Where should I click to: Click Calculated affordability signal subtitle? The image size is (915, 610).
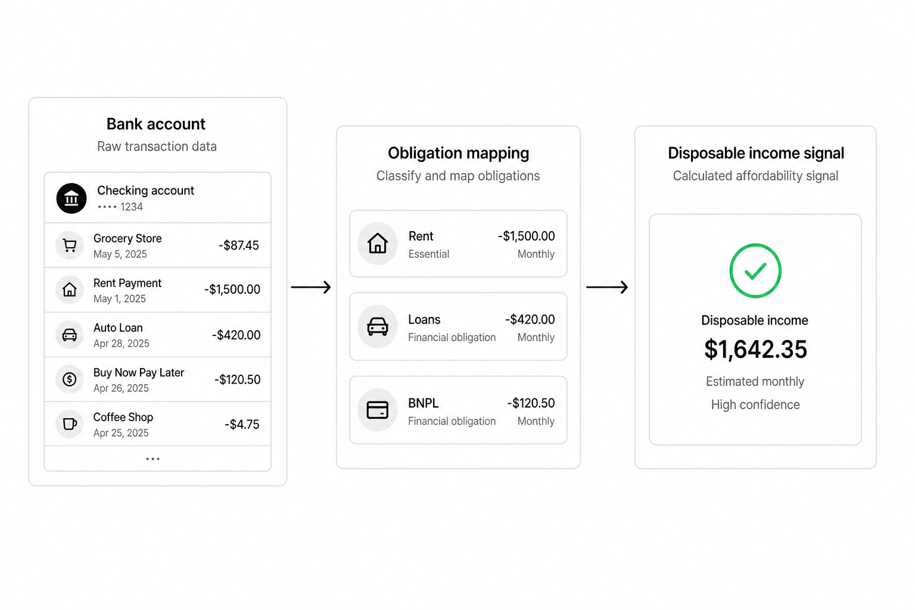755,176
